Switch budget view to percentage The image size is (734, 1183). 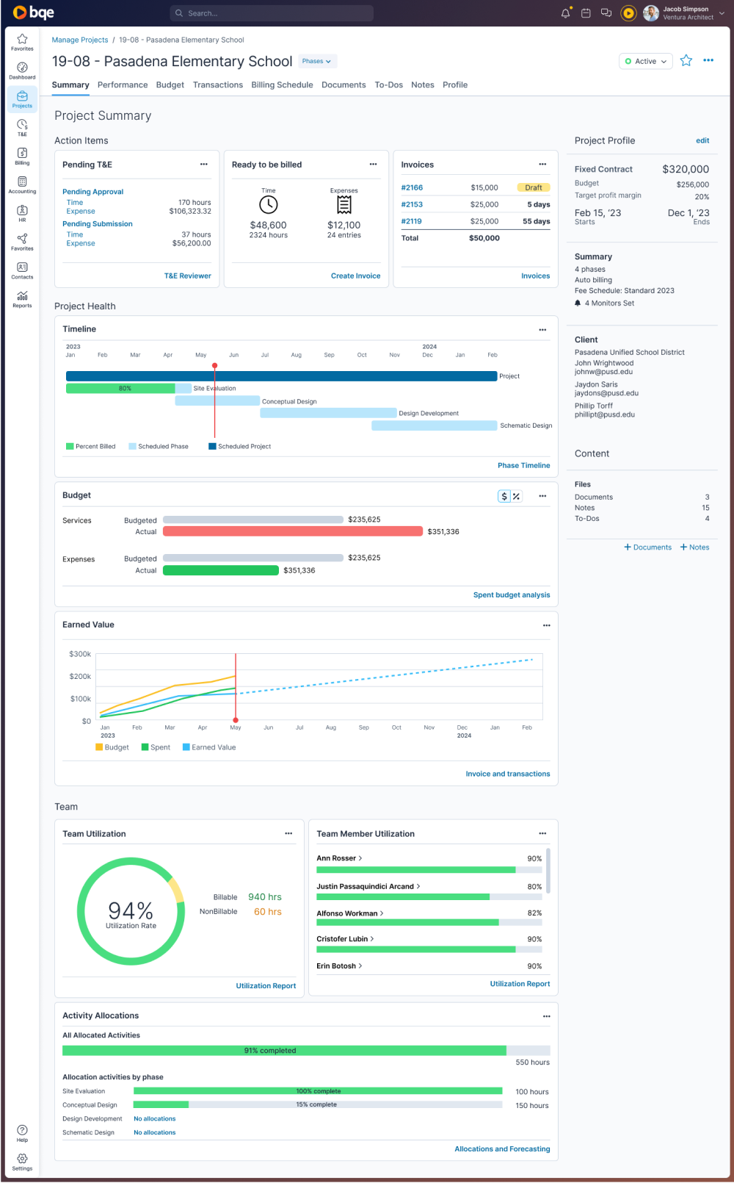click(516, 496)
